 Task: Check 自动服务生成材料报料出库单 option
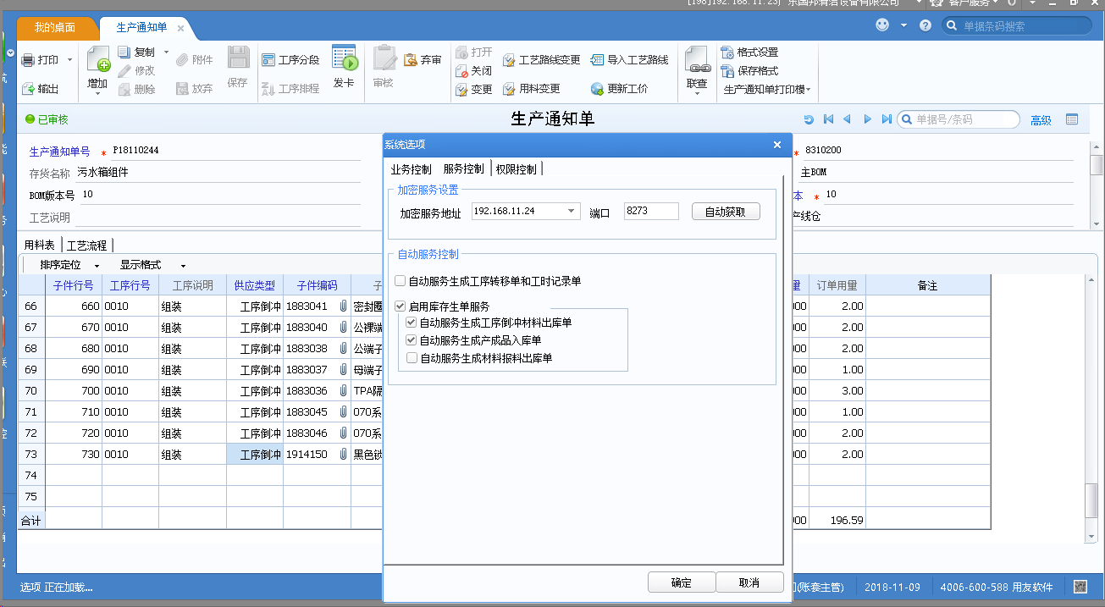(412, 358)
